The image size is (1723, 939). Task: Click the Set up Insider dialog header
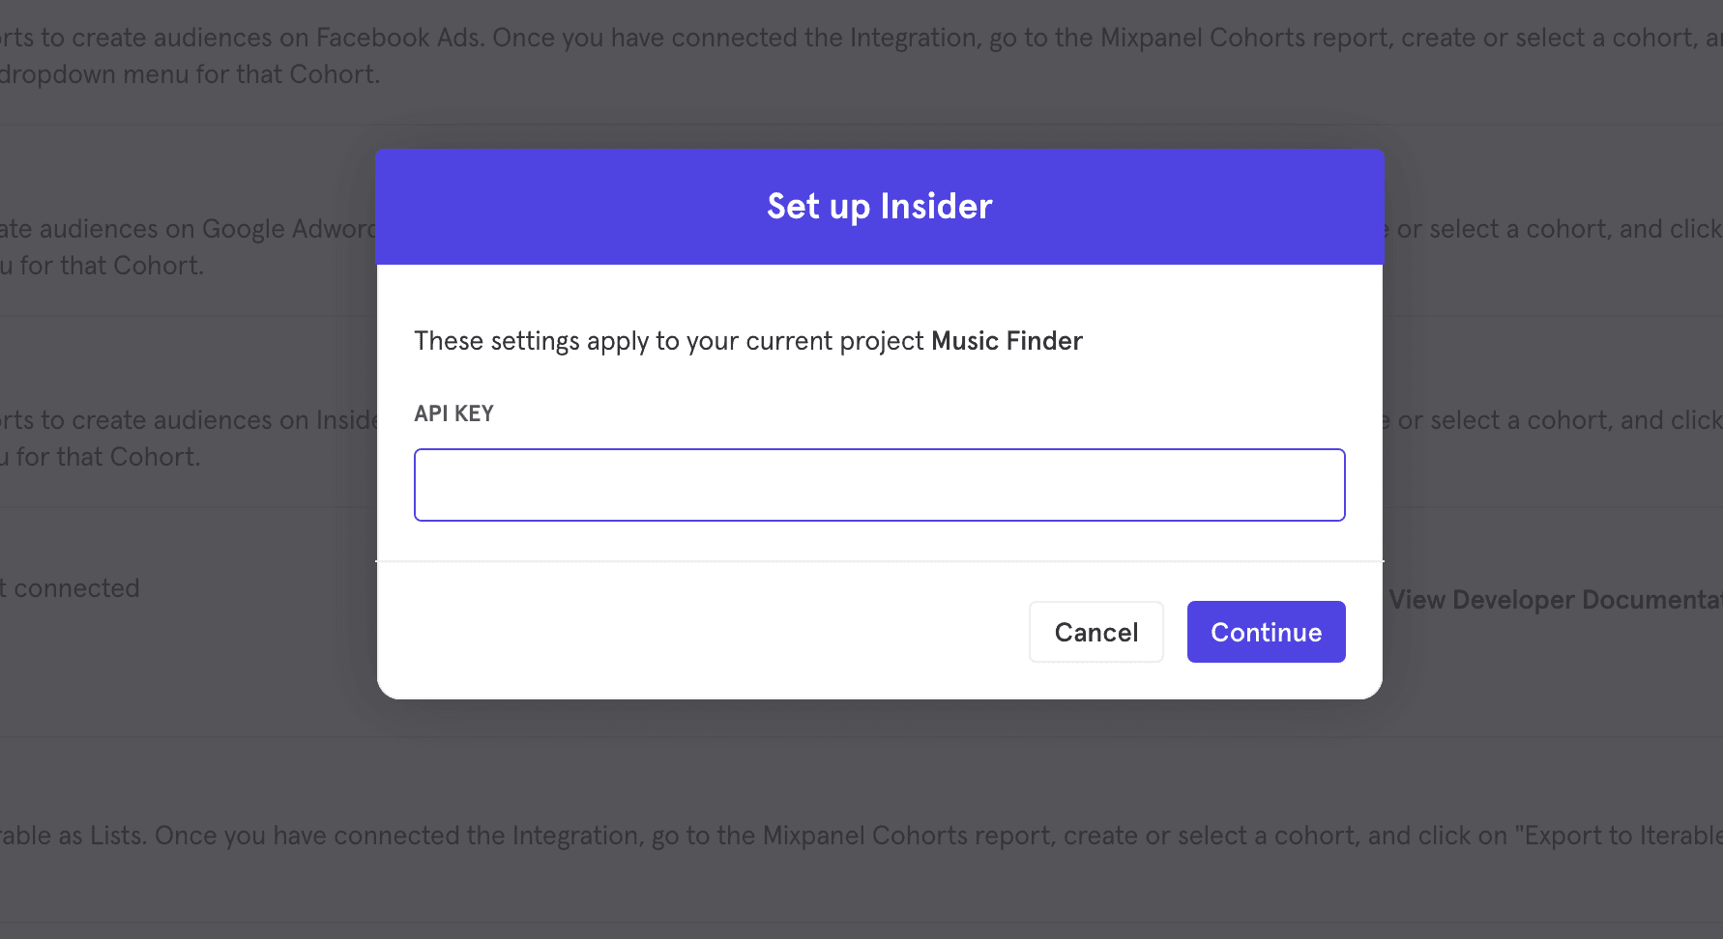click(x=878, y=206)
